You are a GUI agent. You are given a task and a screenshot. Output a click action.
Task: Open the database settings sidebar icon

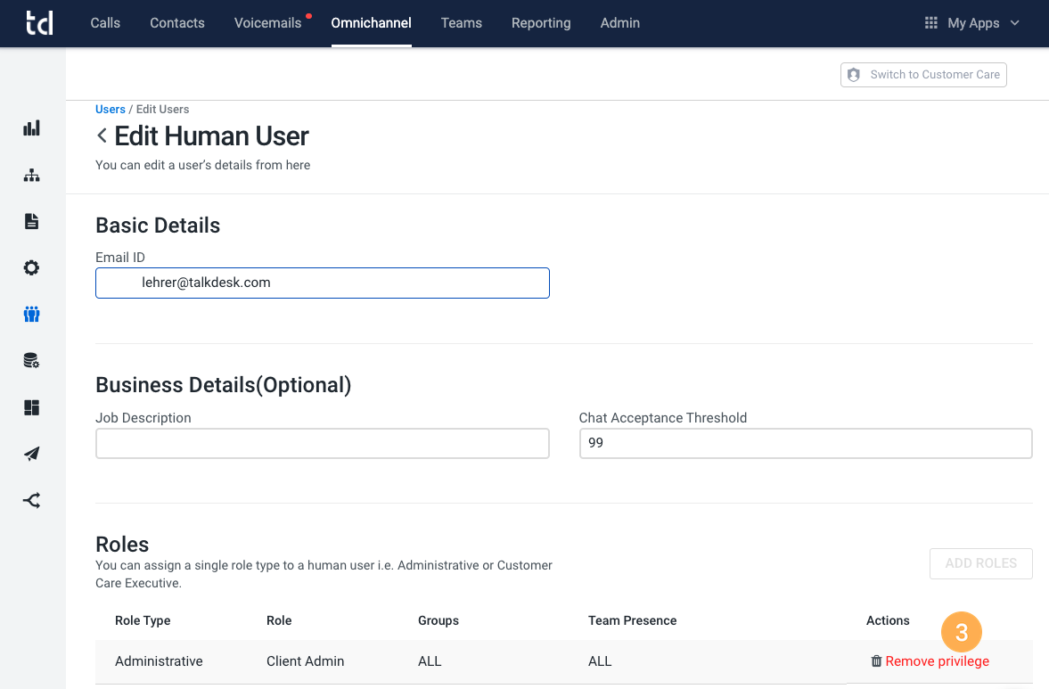[x=31, y=361]
